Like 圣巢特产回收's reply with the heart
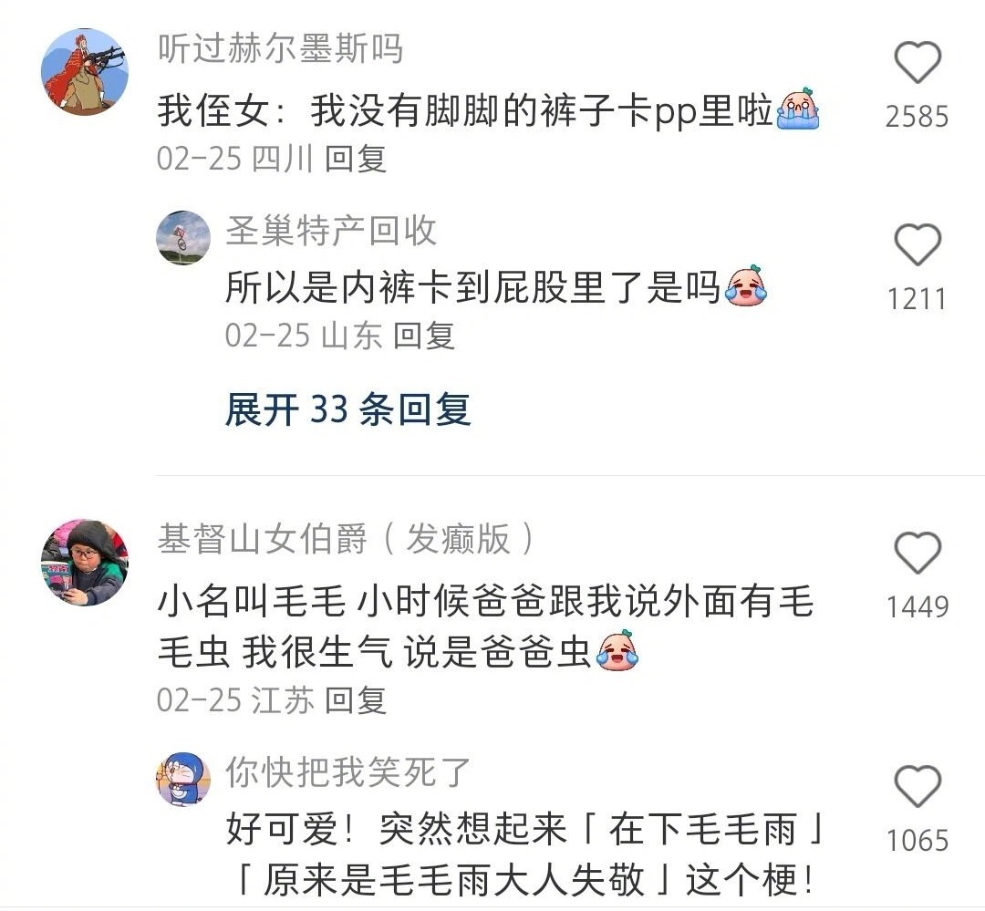 918,244
